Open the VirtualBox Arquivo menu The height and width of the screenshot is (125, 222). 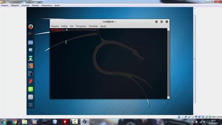(x=5, y=6)
